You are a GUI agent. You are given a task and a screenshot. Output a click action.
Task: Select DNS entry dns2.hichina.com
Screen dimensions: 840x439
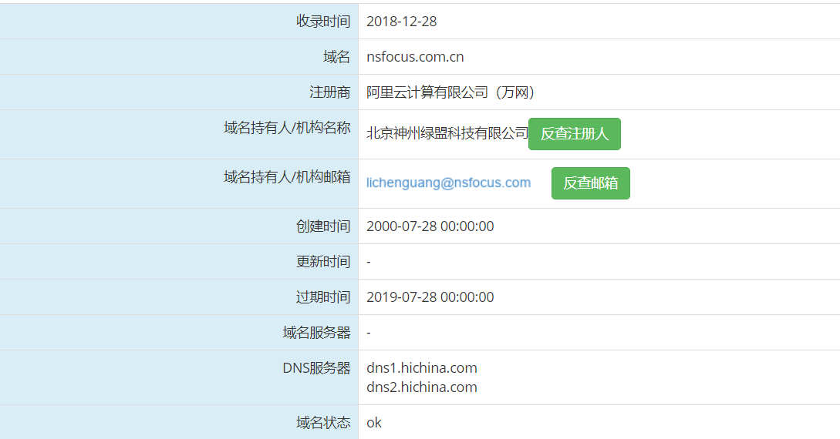tap(422, 387)
